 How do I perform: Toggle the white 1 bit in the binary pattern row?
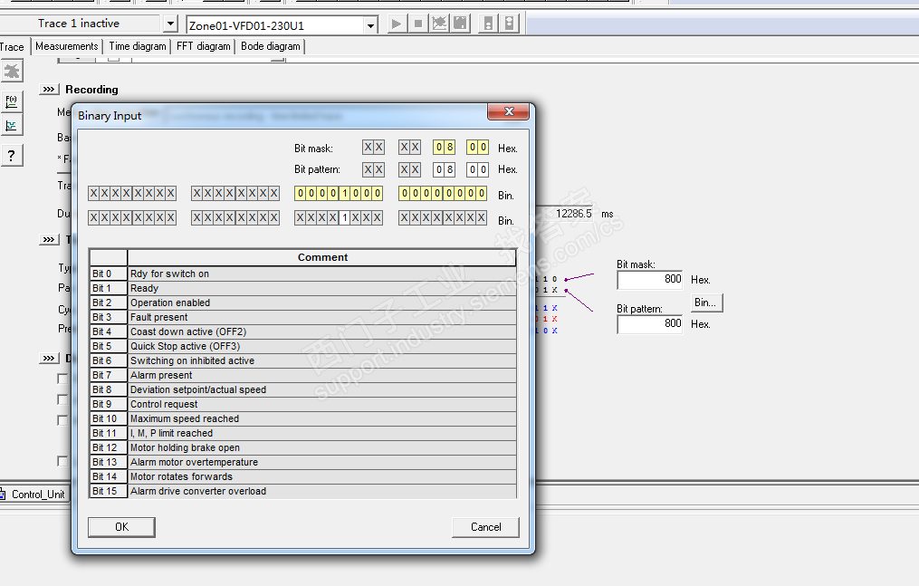click(345, 218)
